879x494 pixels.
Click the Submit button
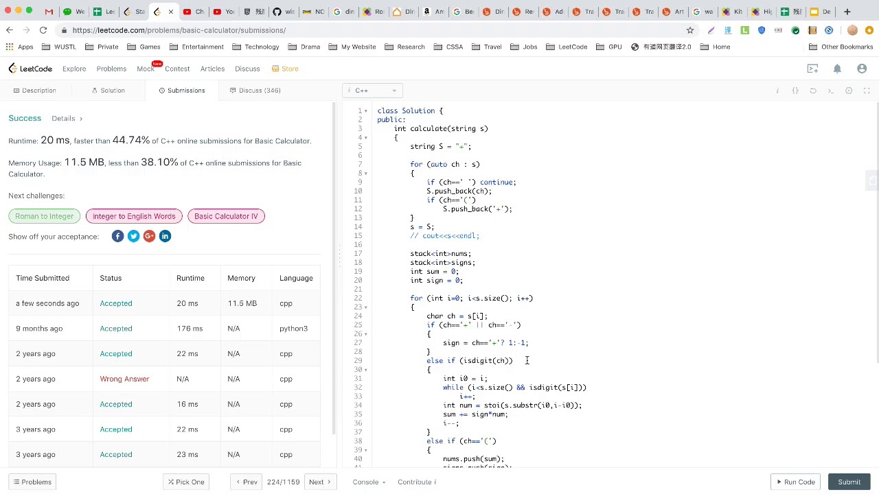coord(849,482)
